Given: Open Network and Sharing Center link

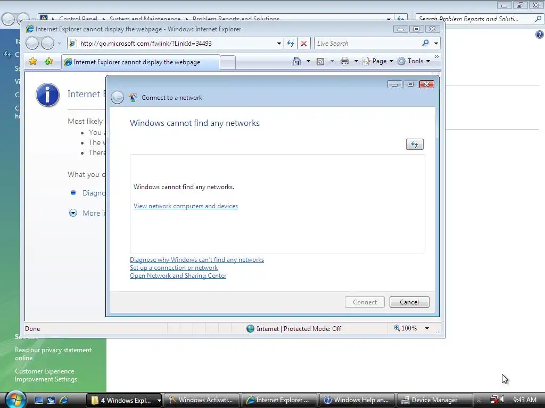Looking at the screenshot, I should tap(178, 276).
